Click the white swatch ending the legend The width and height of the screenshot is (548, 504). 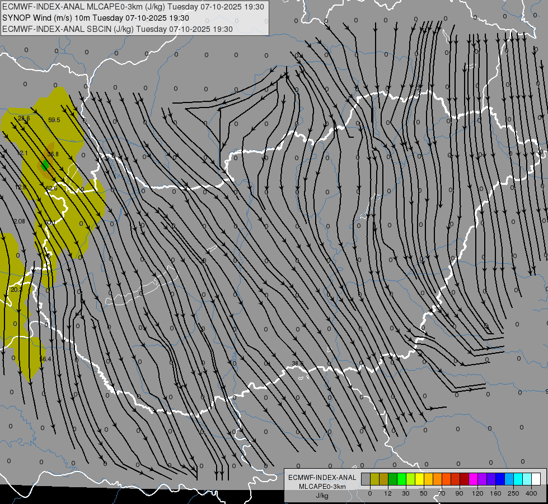click(536, 479)
